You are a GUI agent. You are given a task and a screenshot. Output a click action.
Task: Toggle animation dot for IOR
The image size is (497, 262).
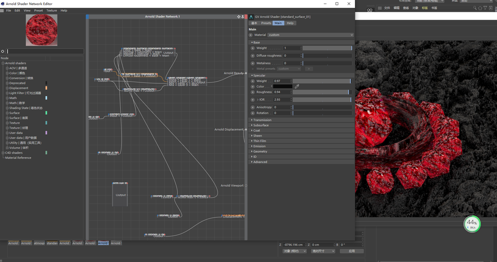[x=252, y=100]
